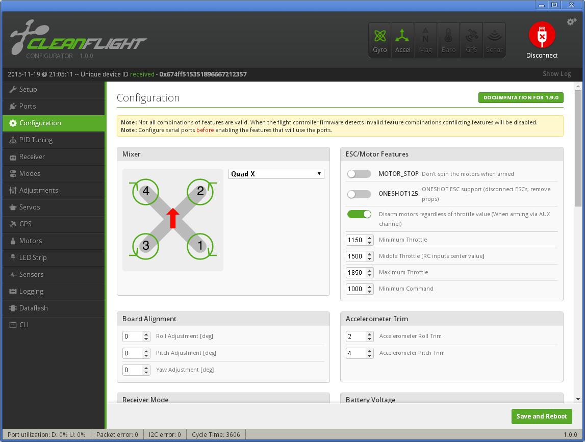Click the Mag sensor icon
This screenshot has width=585, height=442.
click(x=425, y=40)
